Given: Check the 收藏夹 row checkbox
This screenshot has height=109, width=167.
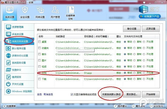Looking at the screenshot, I should point(39,48).
